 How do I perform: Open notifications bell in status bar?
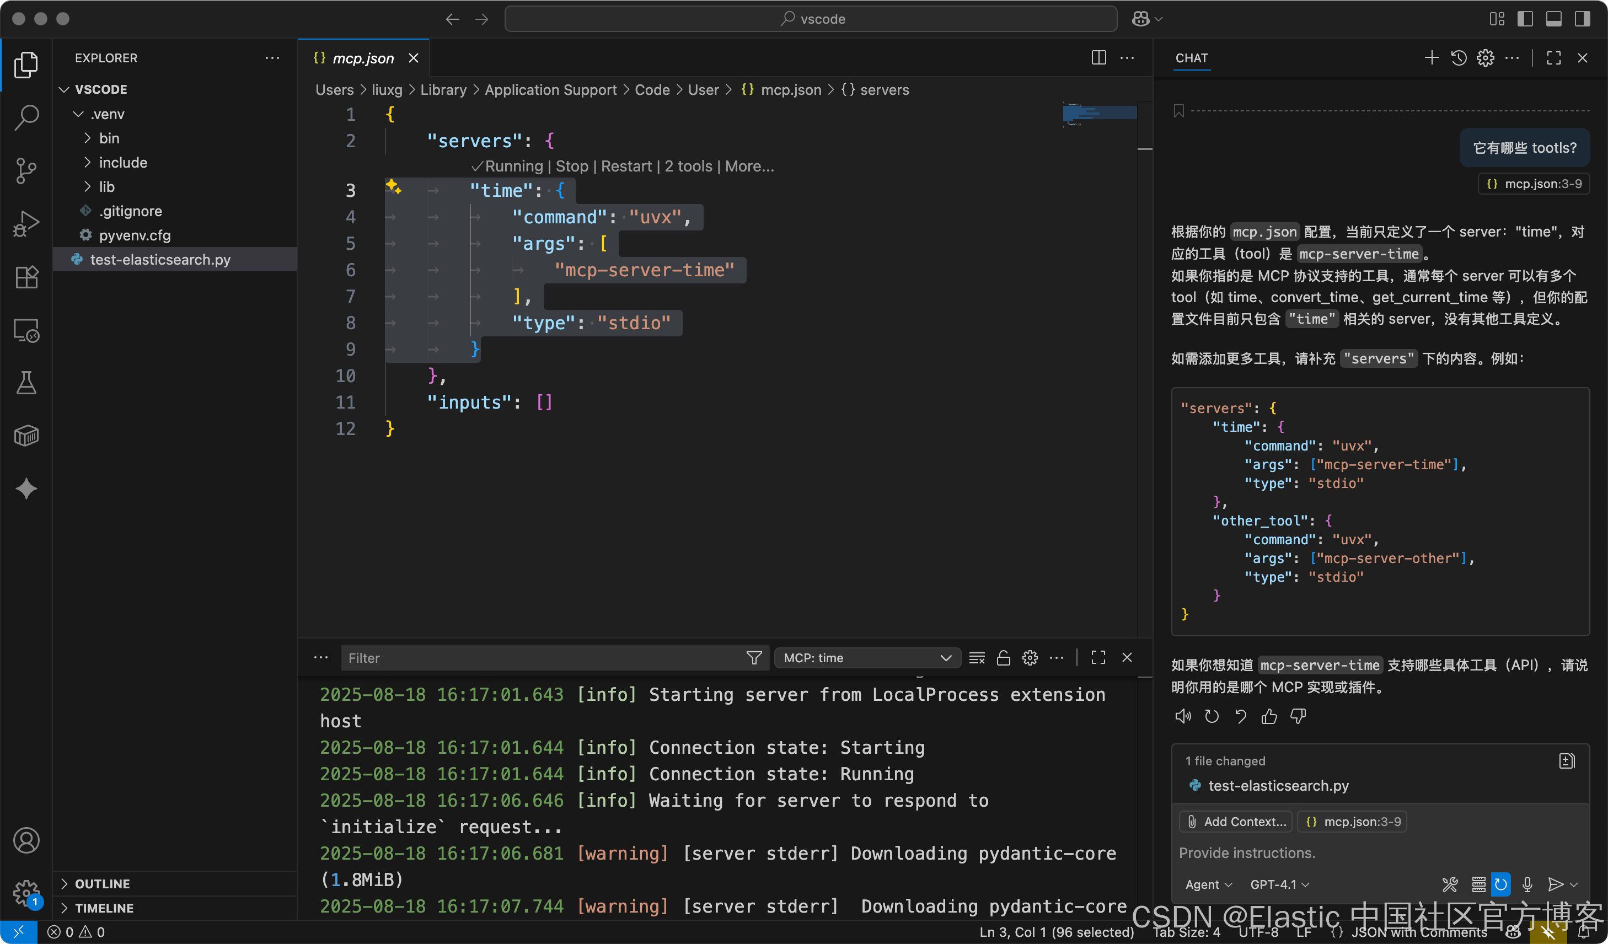(x=1584, y=932)
